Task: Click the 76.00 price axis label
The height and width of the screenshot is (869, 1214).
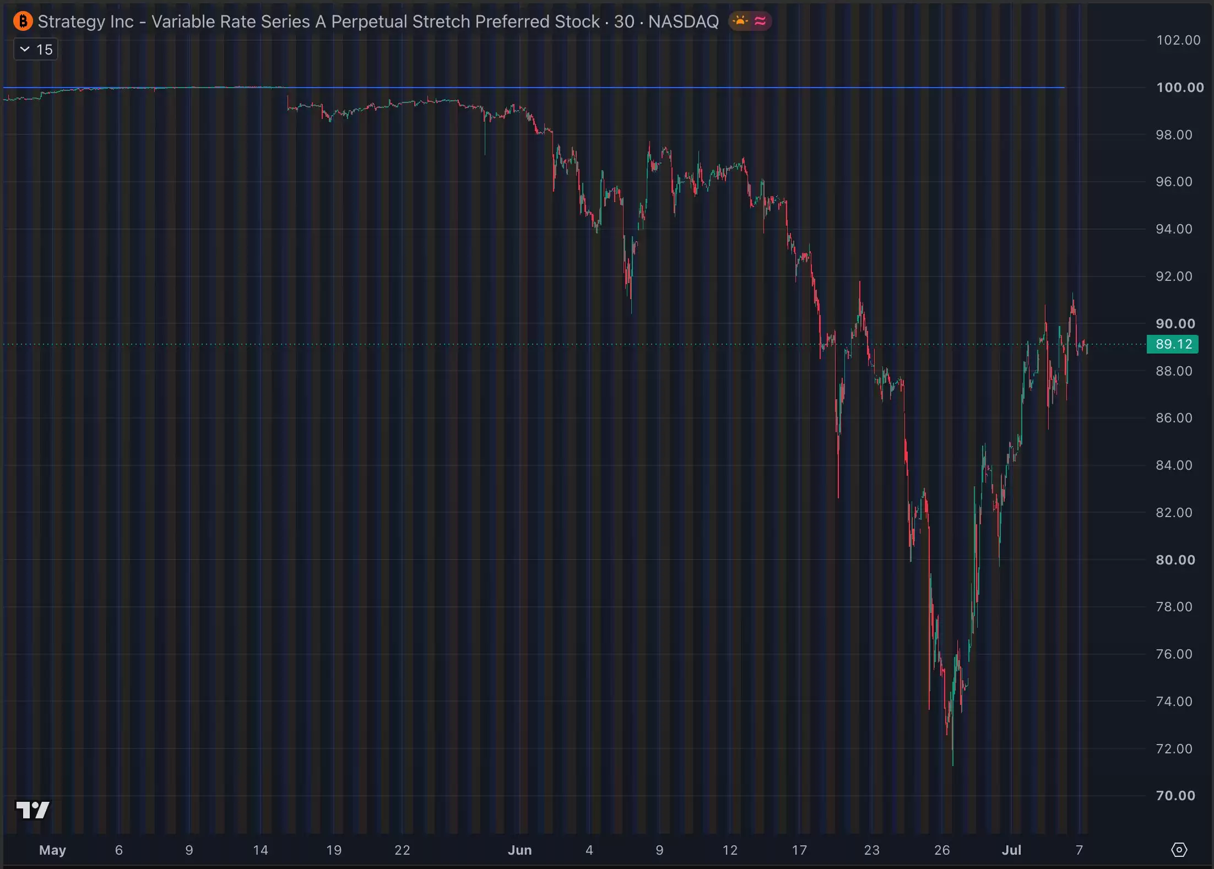Action: click(1174, 654)
